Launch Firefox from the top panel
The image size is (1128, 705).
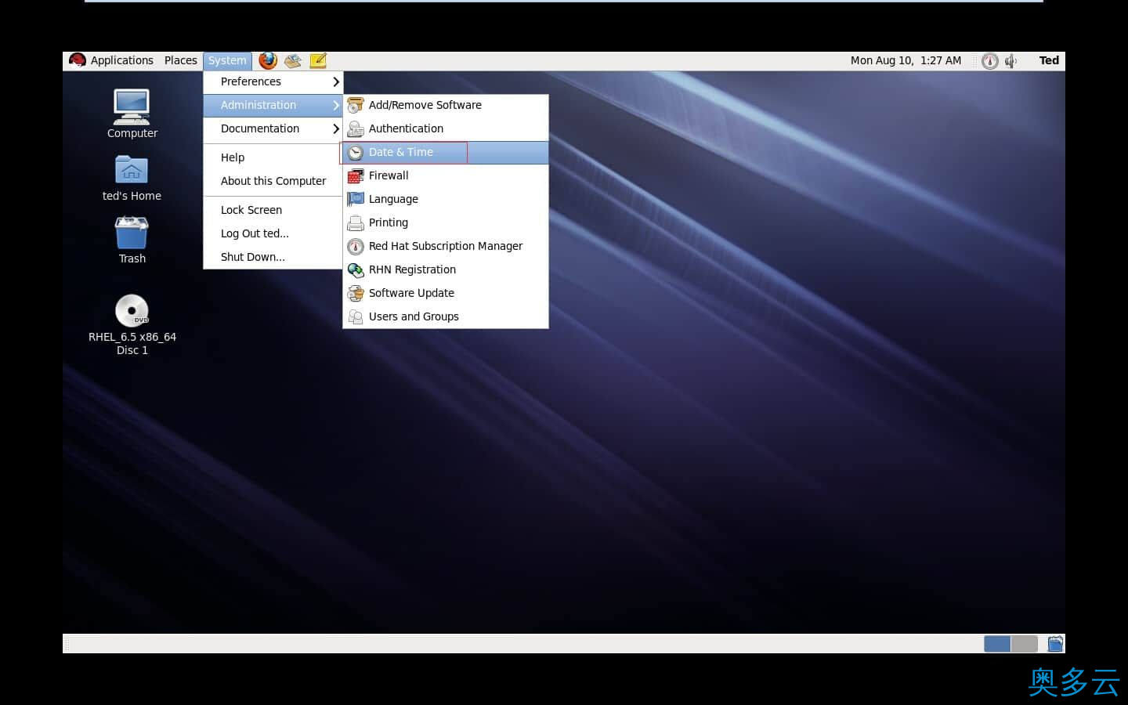(x=268, y=60)
